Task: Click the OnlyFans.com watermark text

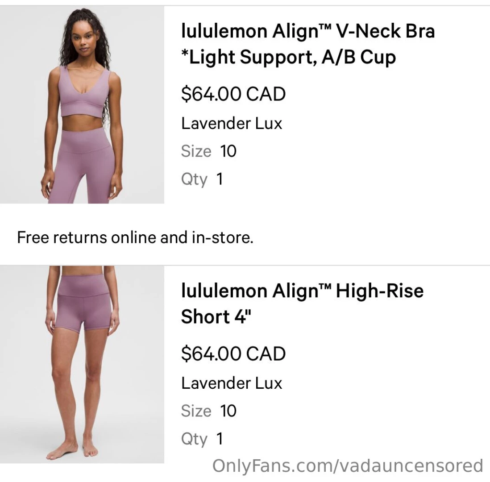Action: (x=348, y=466)
